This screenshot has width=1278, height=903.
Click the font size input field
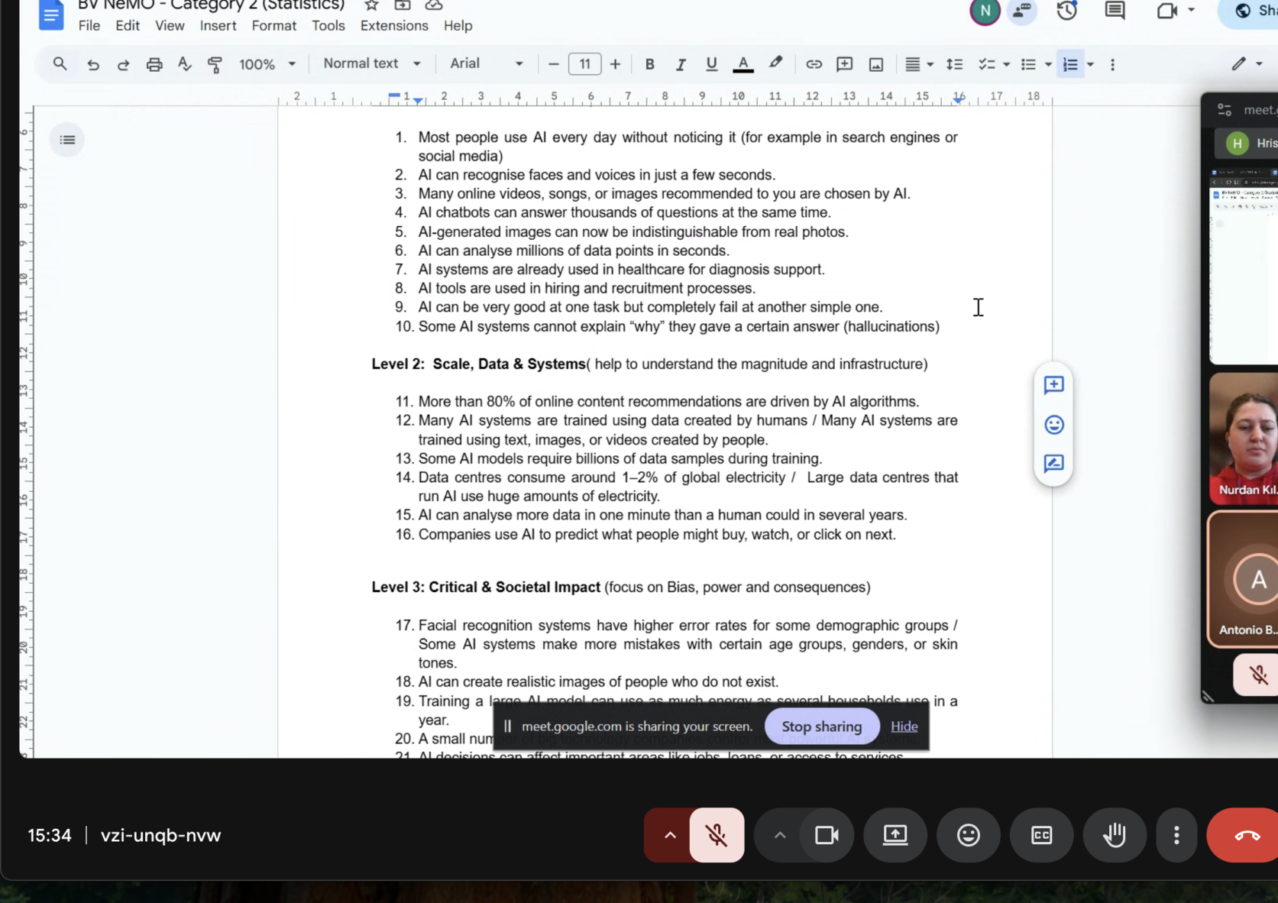tap(584, 64)
